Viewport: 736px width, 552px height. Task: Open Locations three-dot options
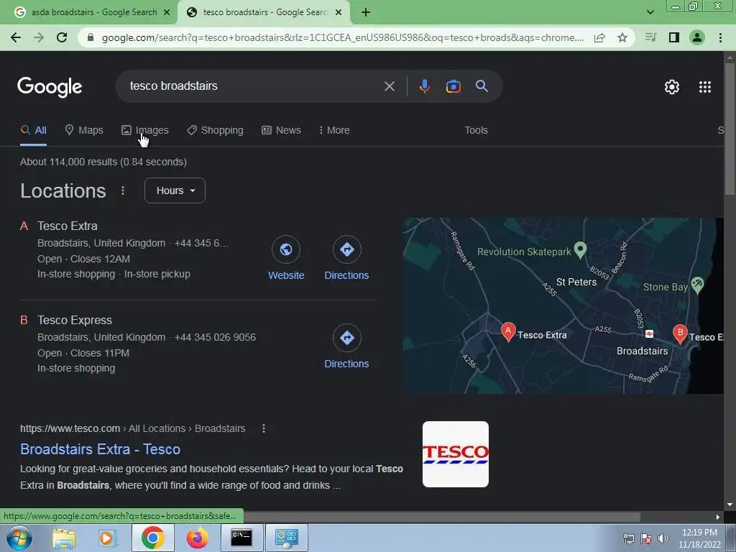tap(123, 190)
